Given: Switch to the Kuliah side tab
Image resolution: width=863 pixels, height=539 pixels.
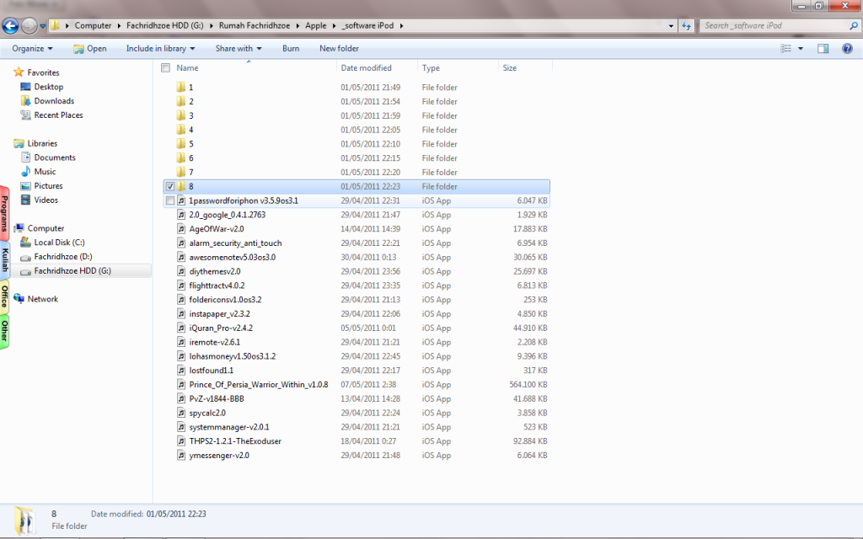Looking at the screenshot, I should (4, 259).
